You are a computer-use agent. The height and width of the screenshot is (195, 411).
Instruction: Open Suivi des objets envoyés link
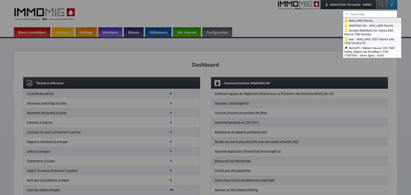coord(43,190)
